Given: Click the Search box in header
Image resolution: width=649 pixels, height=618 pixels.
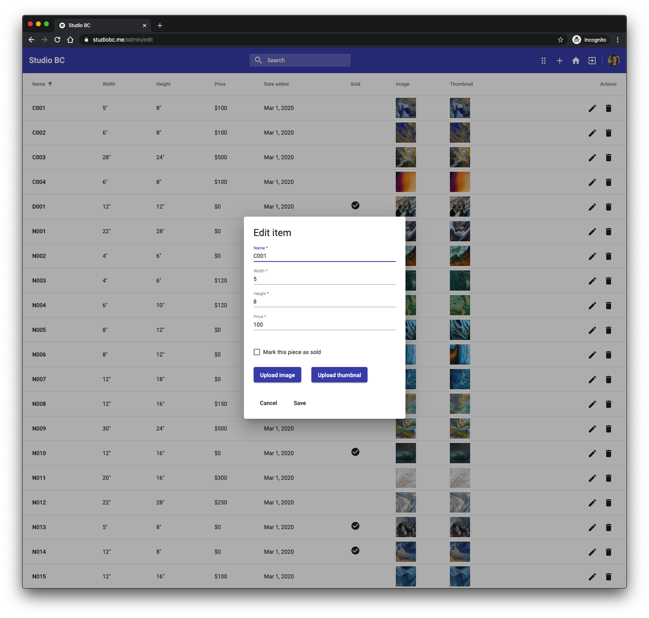Looking at the screenshot, I should [x=300, y=60].
